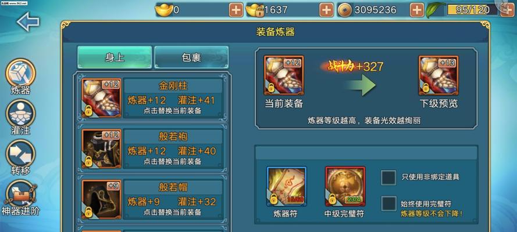Go back with the left arrow icon
The height and width of the screenshot is (232, 517).
[x=28, y=21]
